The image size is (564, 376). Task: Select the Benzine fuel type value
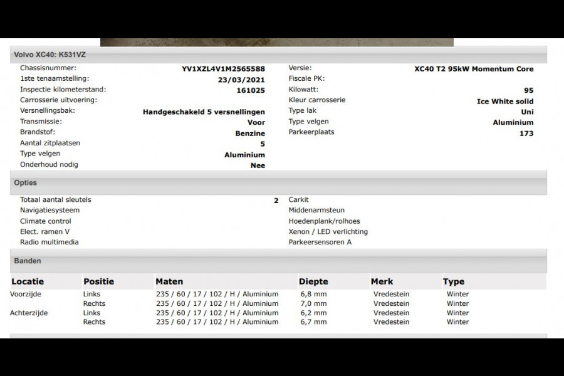coord(251,133)
